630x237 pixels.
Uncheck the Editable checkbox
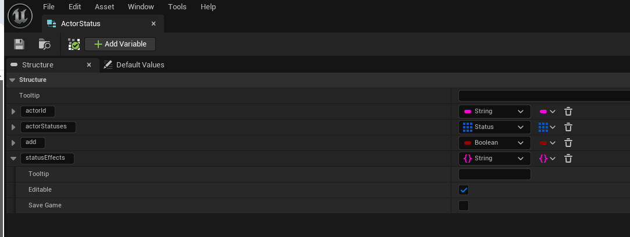(464, 190)
